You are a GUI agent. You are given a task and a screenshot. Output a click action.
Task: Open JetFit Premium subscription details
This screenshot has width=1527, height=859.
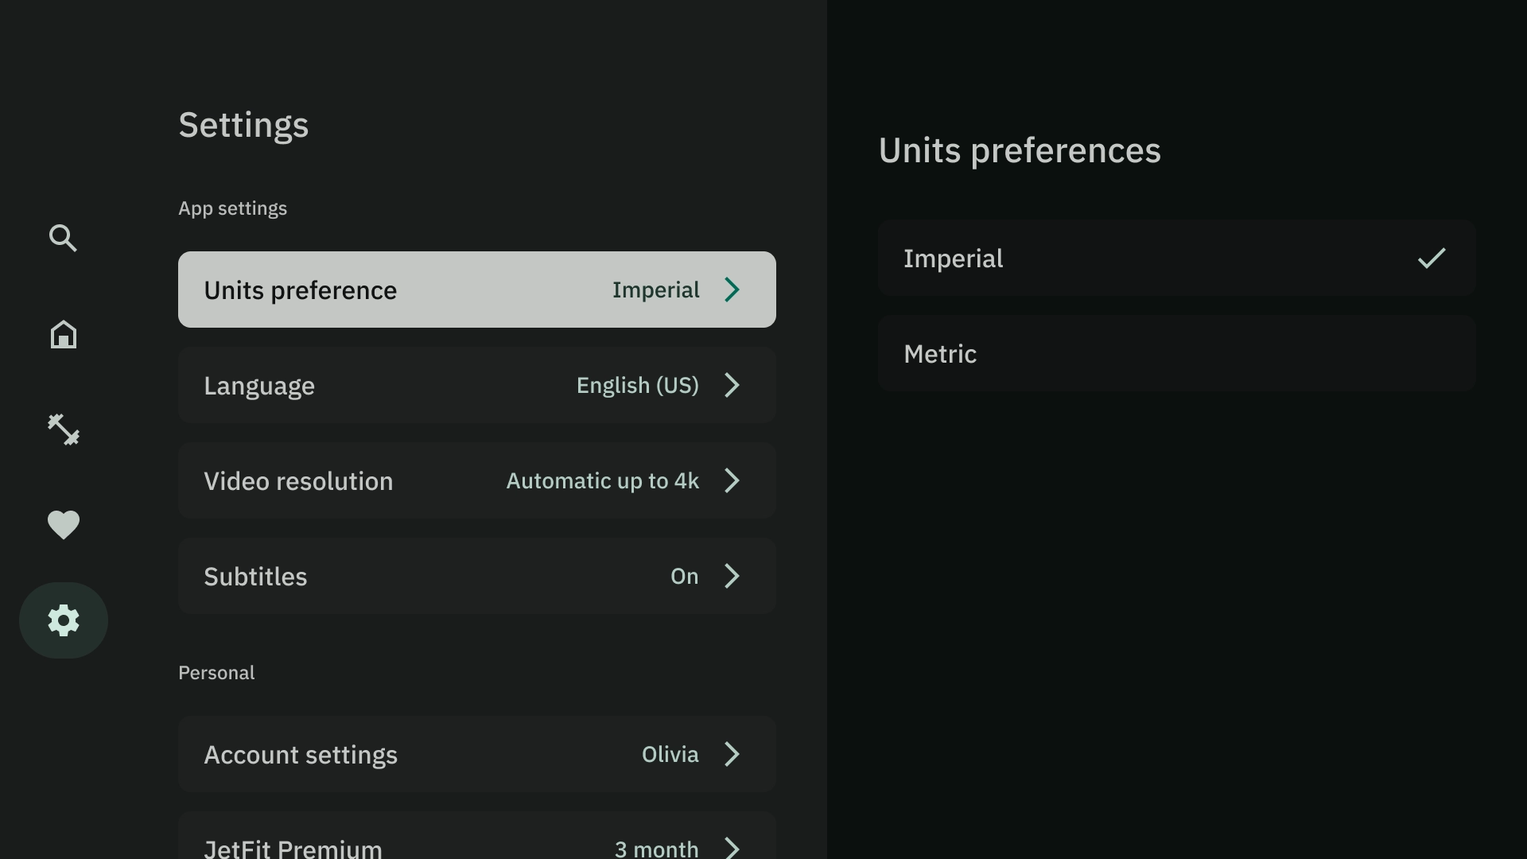coord(476,846)
